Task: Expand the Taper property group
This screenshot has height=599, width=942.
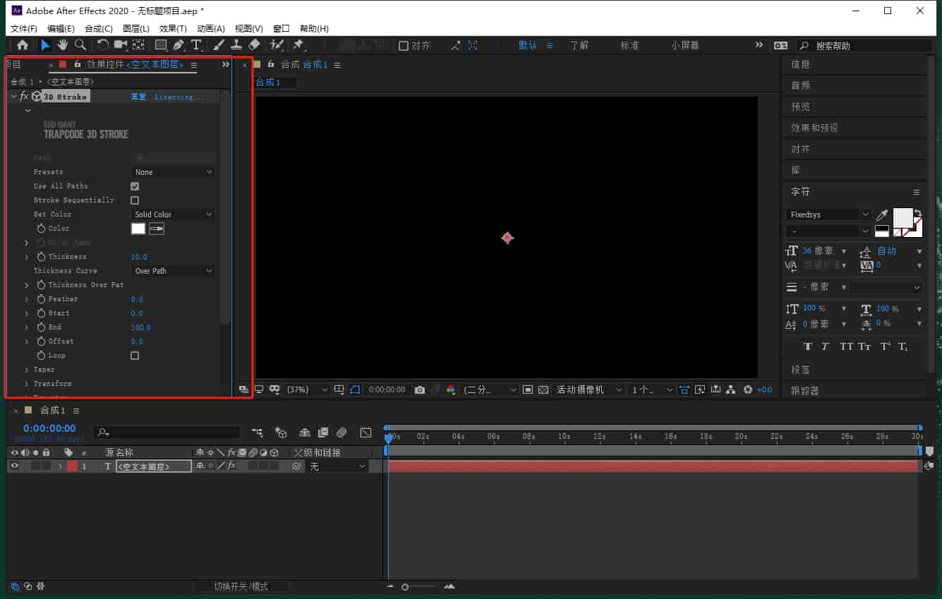Action: coord(27,370)
